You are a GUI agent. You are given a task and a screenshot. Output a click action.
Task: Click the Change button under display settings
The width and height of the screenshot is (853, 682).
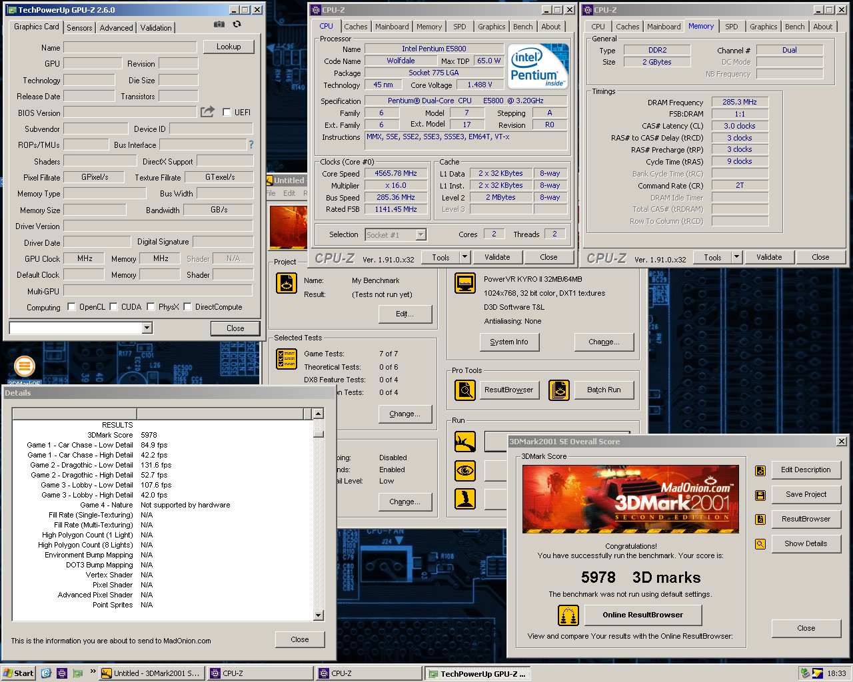(603, 342)
